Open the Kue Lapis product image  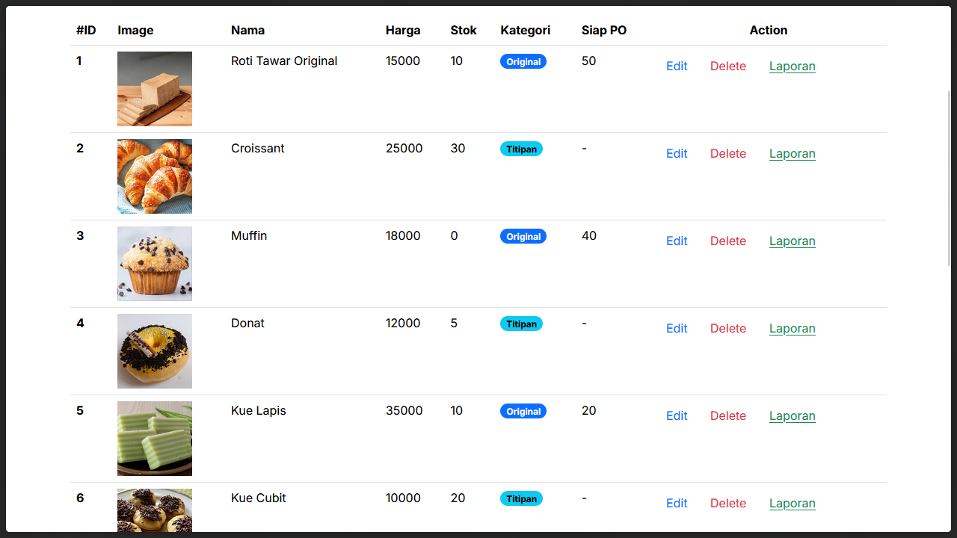click(155, 439)
